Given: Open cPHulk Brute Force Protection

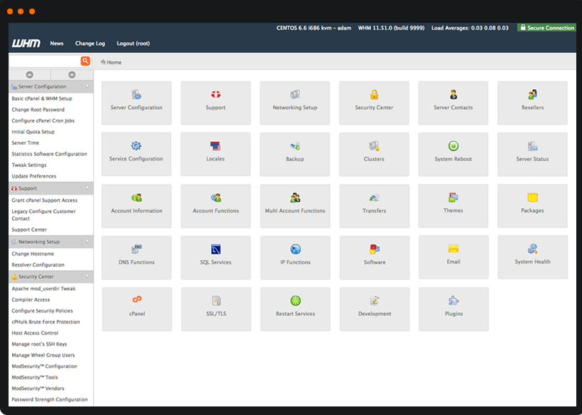Looking at the screenshot, I should point(46,322).
